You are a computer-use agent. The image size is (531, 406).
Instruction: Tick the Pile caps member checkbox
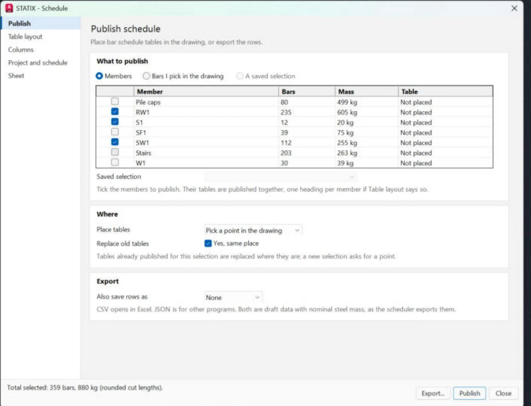115,101
